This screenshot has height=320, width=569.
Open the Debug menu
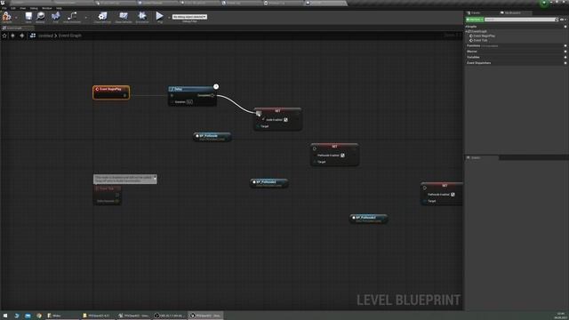34,8
